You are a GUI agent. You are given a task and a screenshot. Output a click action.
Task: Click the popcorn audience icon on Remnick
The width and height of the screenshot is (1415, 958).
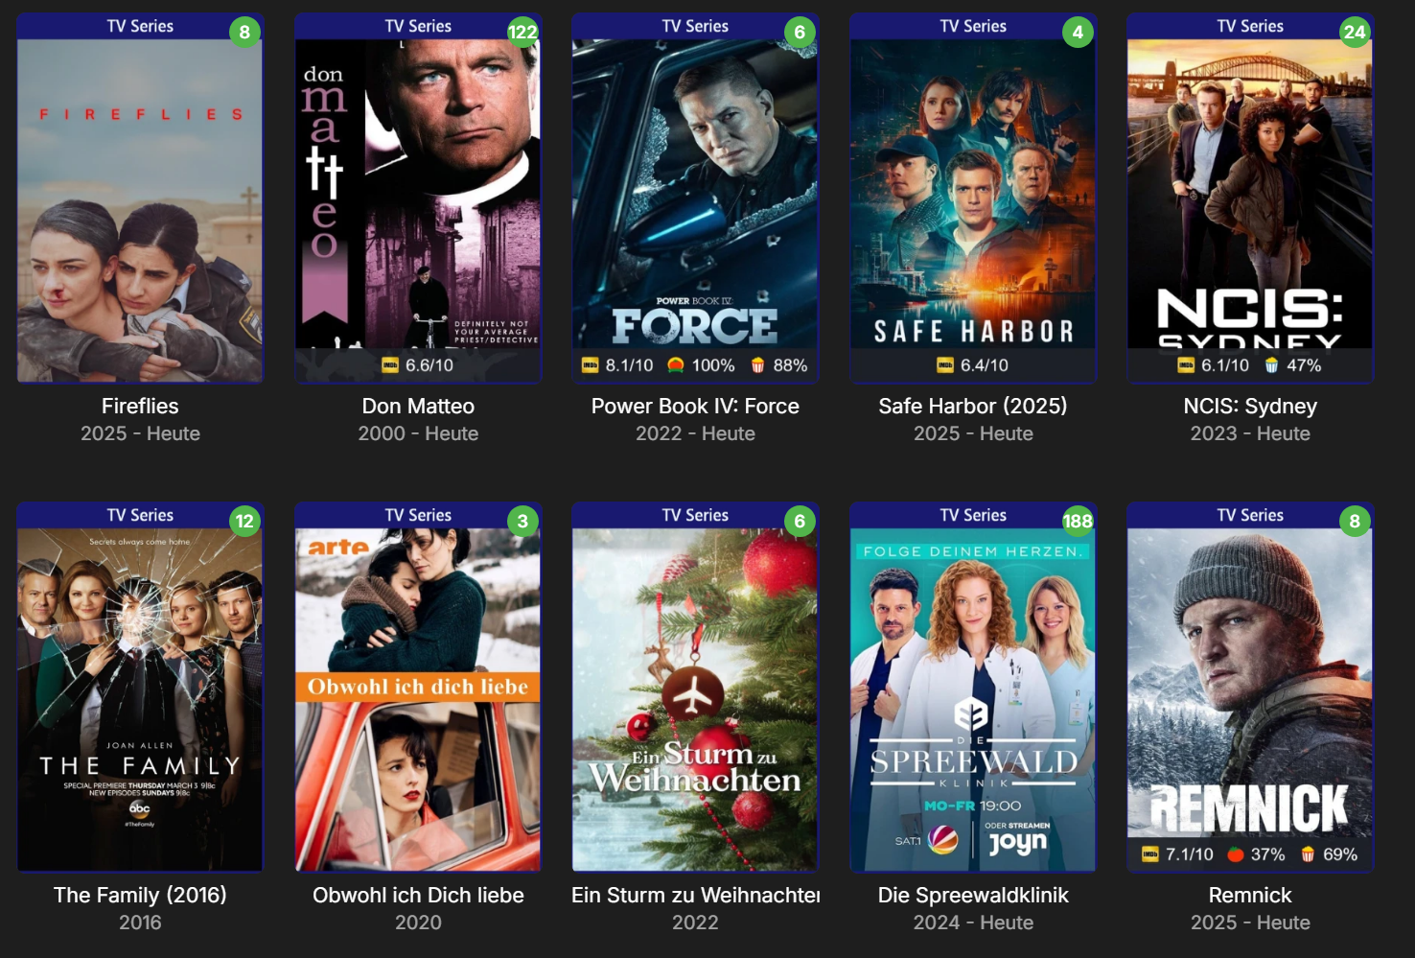click(1308, 854)
